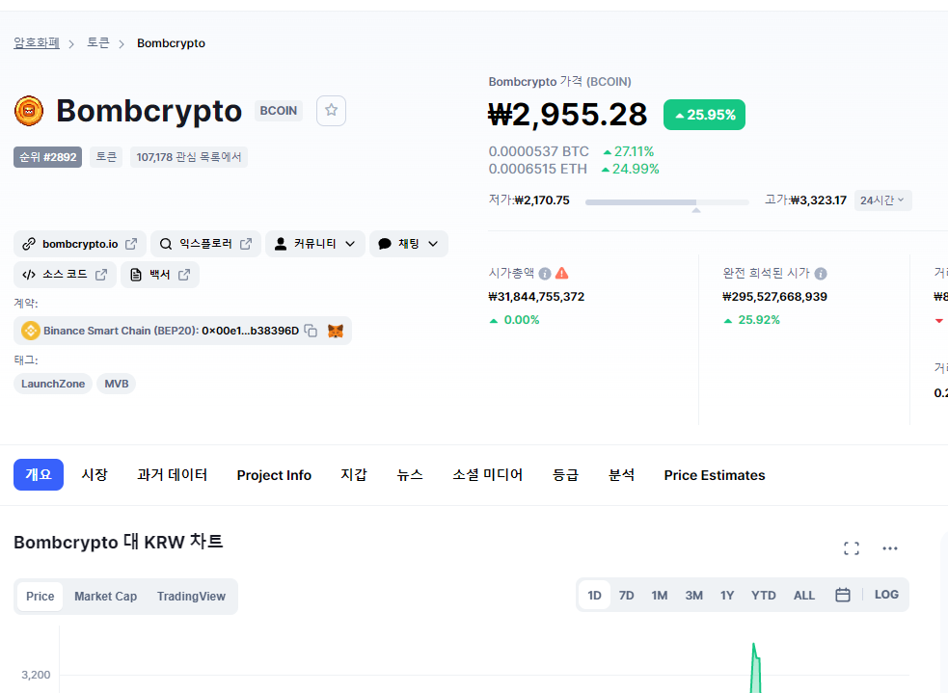The height and width of the screenshot is (693, 948).
Task: Add Bombcrypto to watchlist with star icon
Action: (331, 111)
